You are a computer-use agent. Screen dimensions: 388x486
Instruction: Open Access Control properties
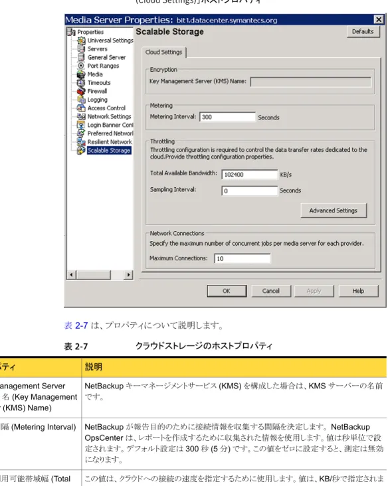(106, 108)
